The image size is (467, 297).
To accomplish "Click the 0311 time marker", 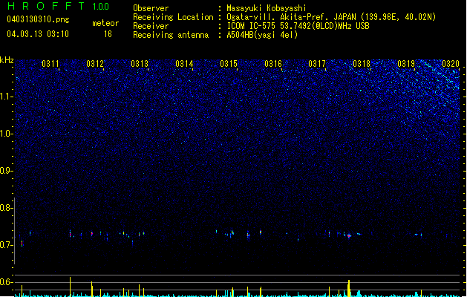I will (50, 64).
